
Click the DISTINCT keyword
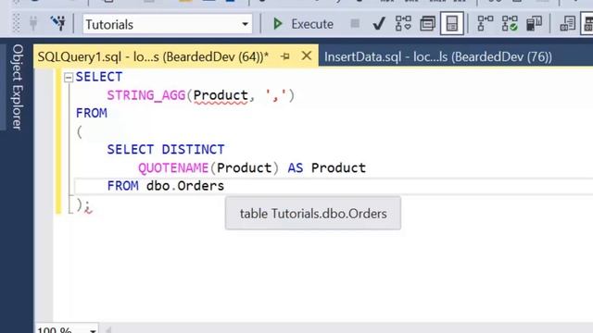point(193,150)
